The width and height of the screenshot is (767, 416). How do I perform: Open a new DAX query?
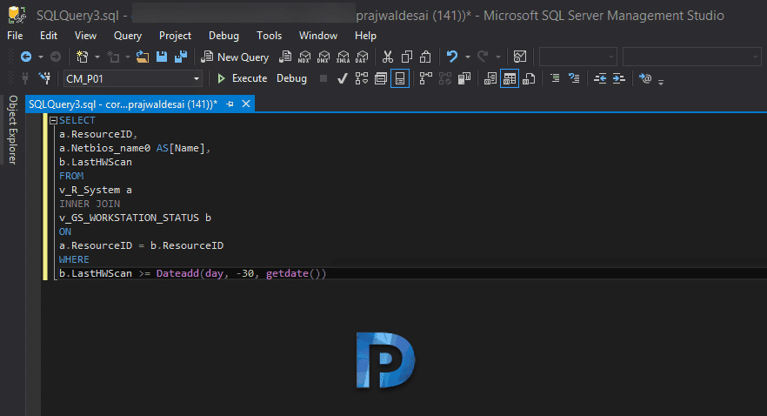(x=362, y=57)
